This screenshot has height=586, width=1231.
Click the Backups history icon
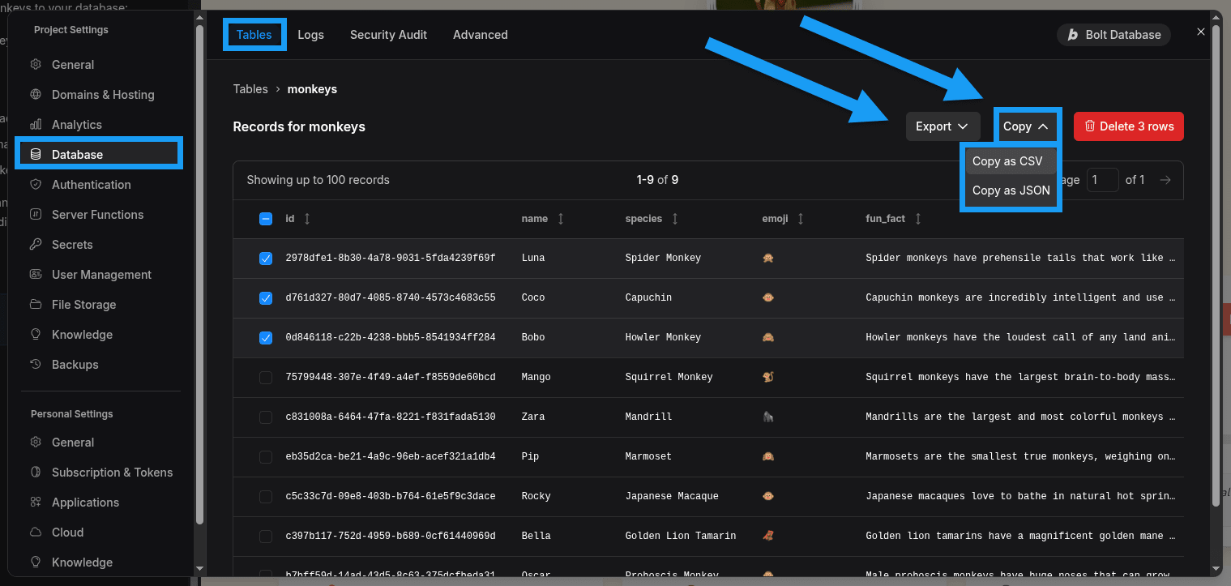[35, 364]
